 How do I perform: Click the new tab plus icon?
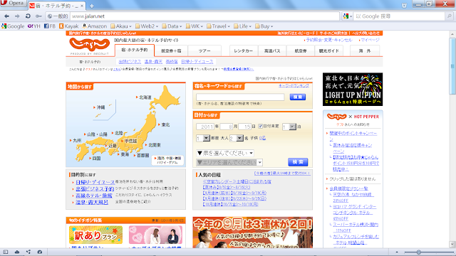pos(92,6)
